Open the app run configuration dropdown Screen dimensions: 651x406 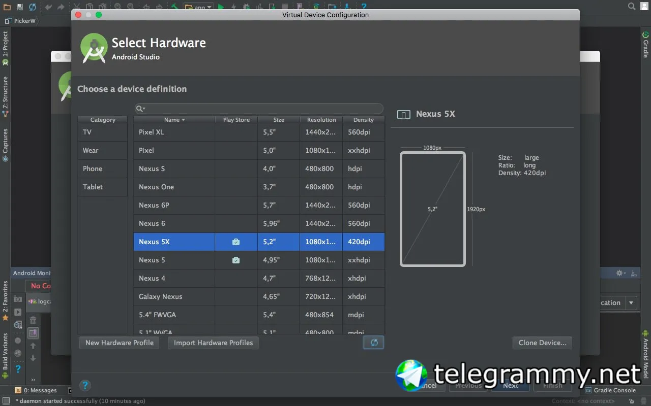(x=198, y=7)
